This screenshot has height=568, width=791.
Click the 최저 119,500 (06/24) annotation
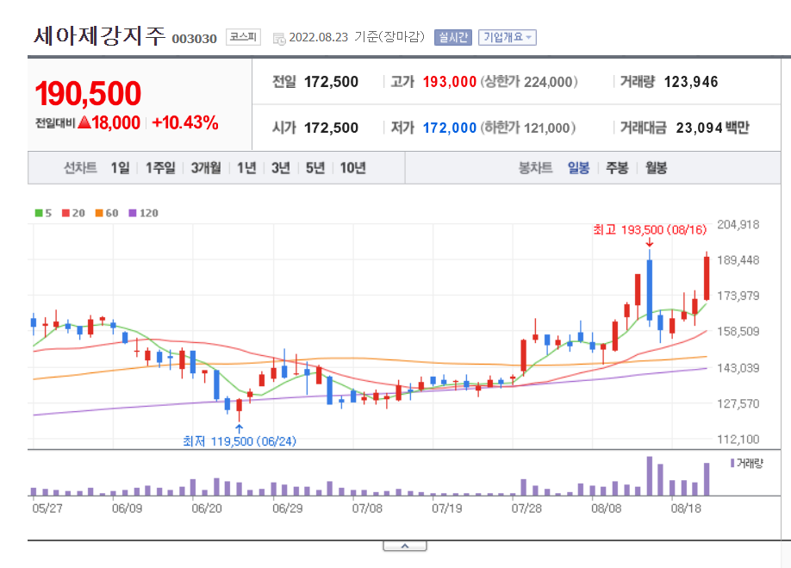pyautogui.click(x=240, y=441)
